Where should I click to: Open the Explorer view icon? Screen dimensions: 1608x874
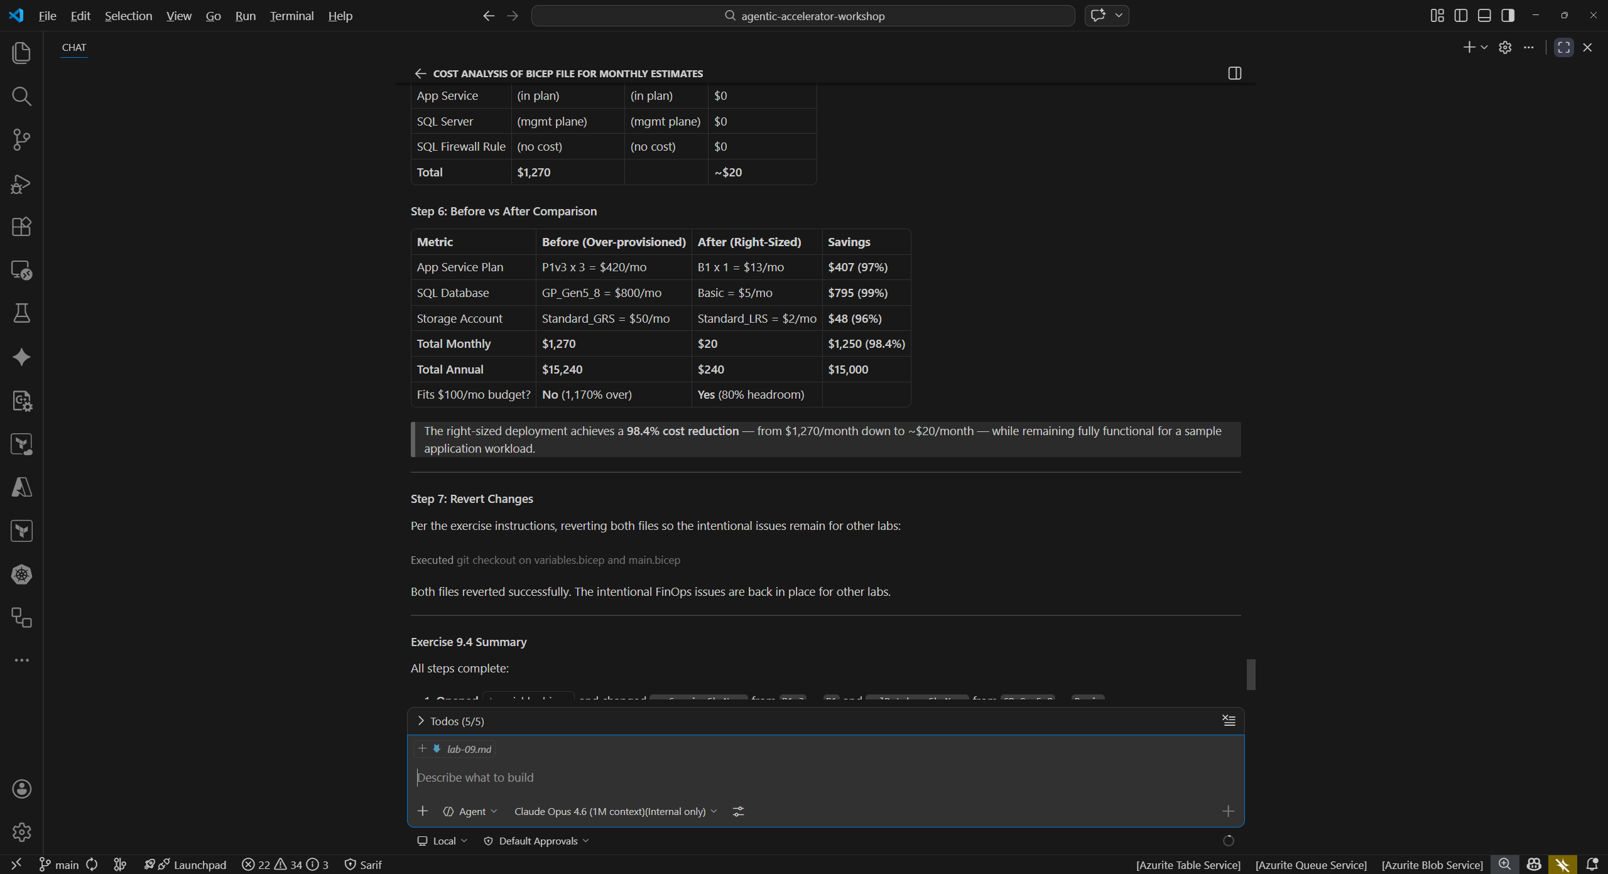pos(21,53)
